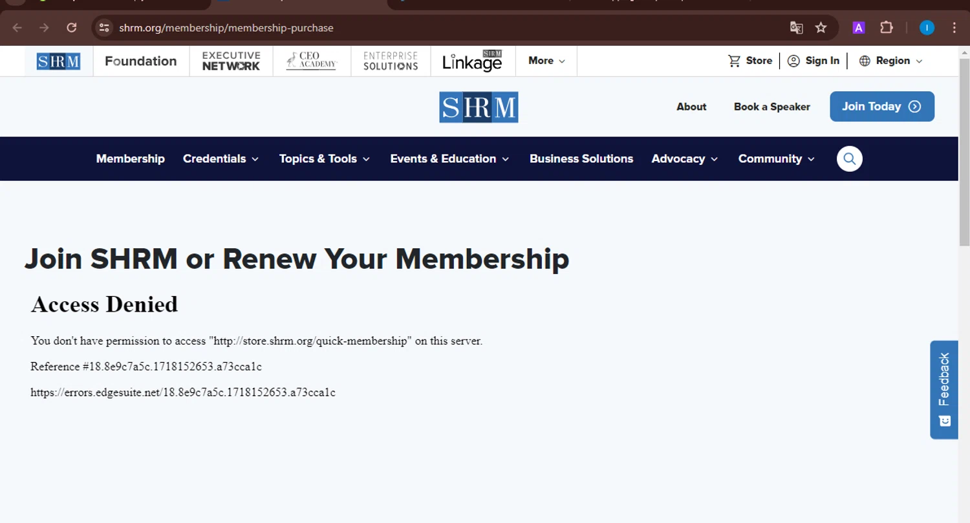View site information in the address bar

[104, 28]
